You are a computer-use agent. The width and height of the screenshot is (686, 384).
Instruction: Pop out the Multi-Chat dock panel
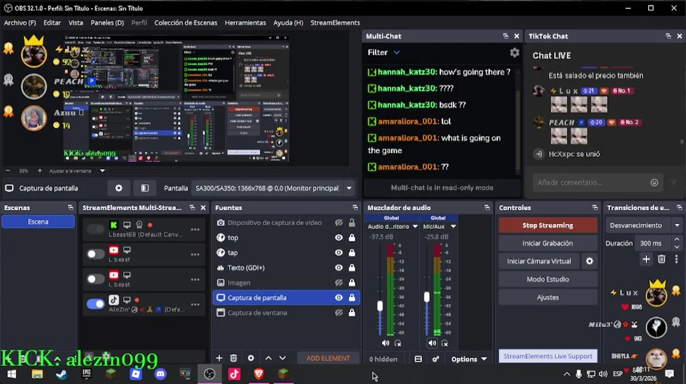click(505, 36)
